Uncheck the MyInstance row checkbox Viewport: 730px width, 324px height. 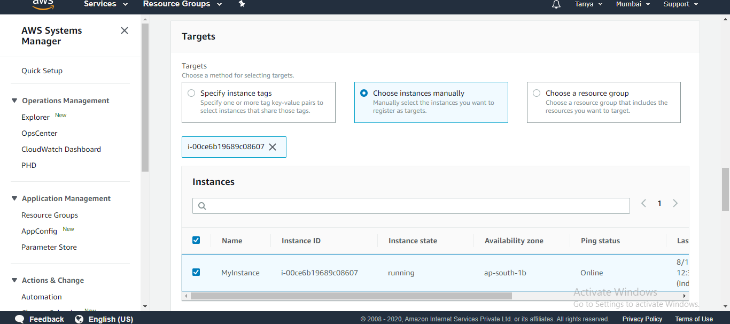coord(196,272)
